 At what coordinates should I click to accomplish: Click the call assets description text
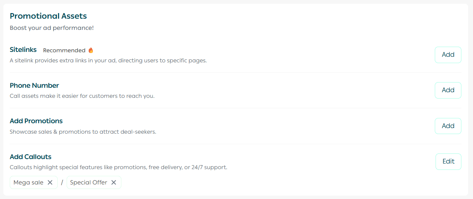click(82, 96)
